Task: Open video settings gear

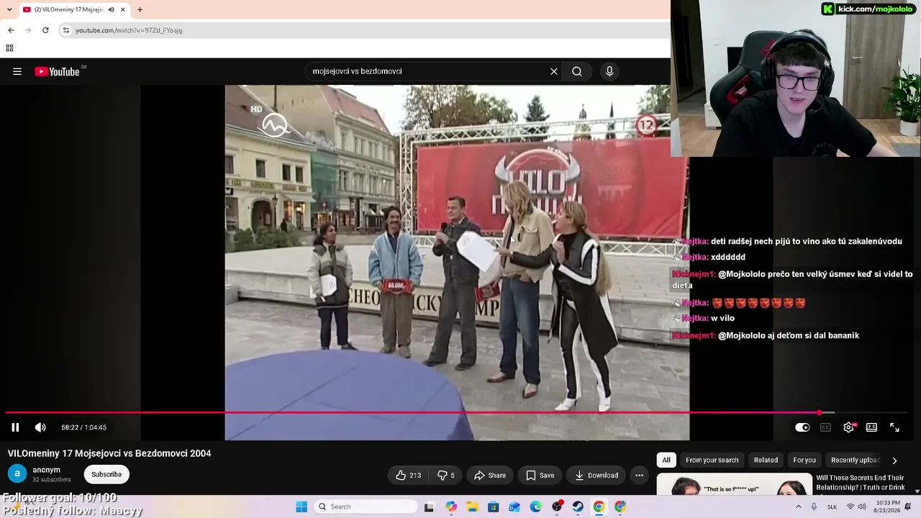Action: [849, 427]
